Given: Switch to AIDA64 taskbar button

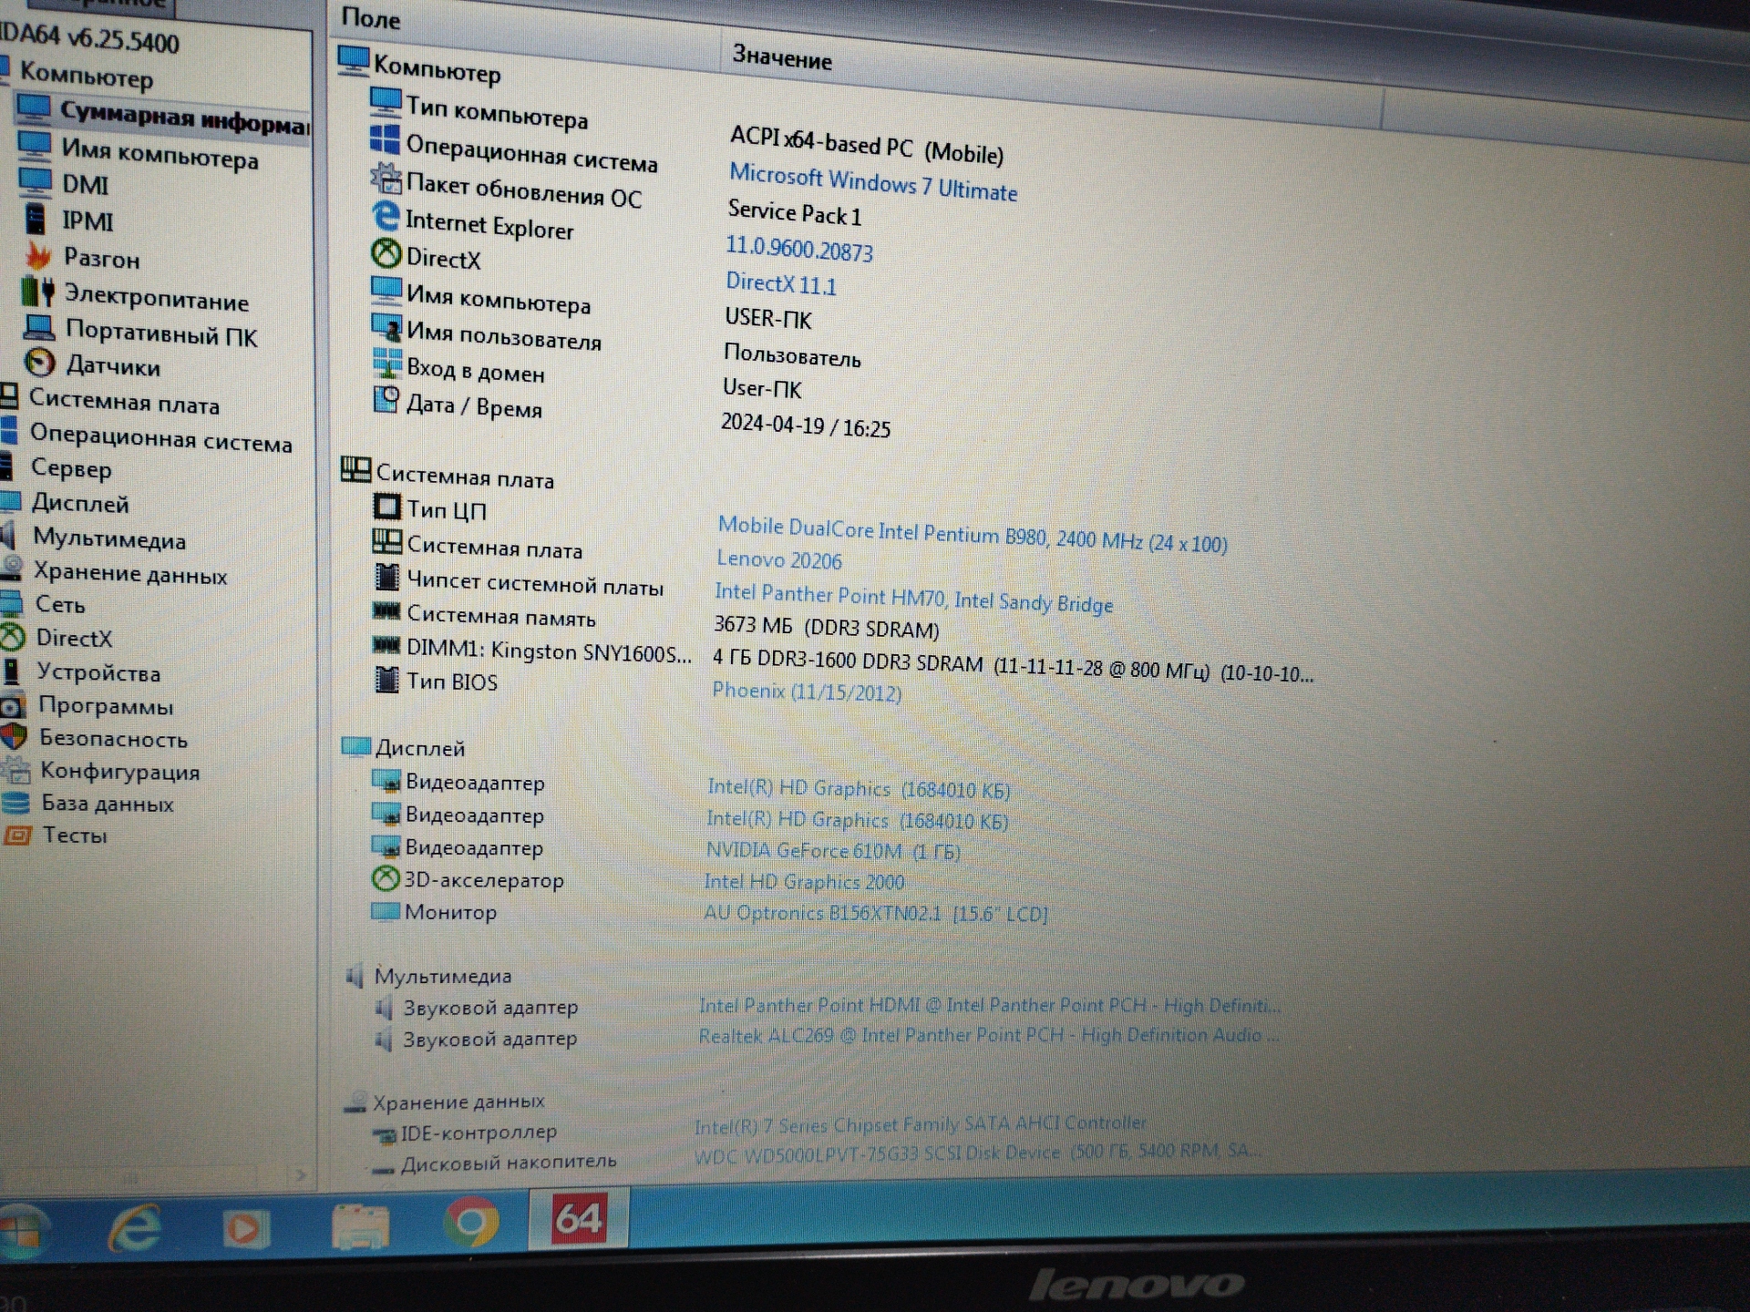Looking at the screenshot, I should pyautogui.click(x=580, y=1218).
